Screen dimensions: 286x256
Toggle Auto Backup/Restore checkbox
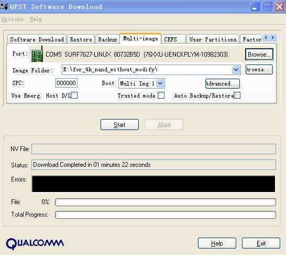coord(237,95)
